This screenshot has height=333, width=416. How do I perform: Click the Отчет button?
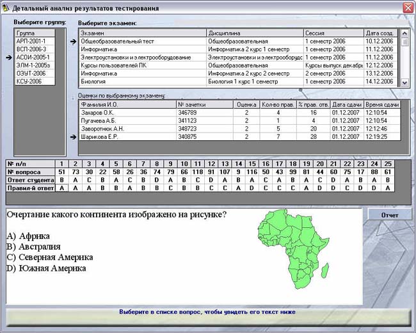(390, 215)
